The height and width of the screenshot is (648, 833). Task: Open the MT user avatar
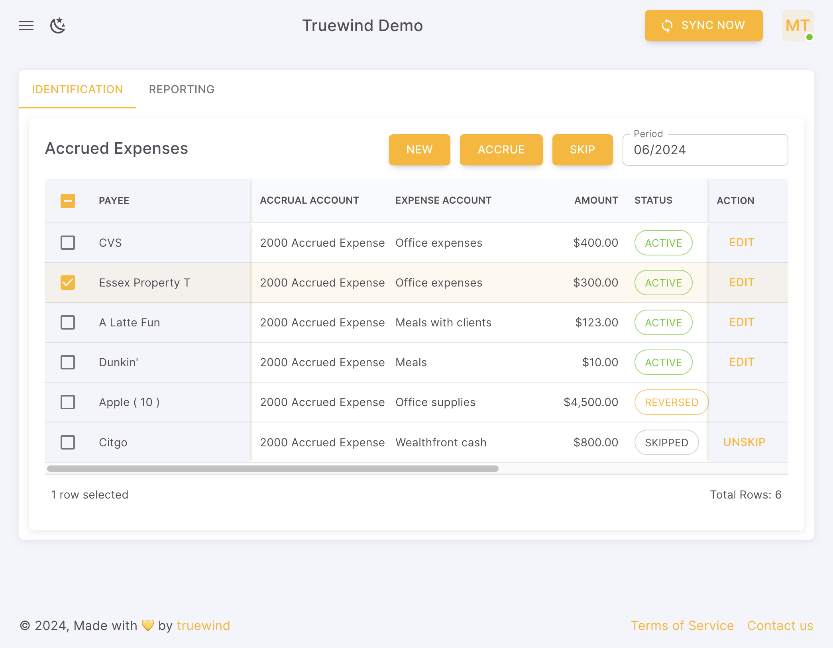pos(798,26)
